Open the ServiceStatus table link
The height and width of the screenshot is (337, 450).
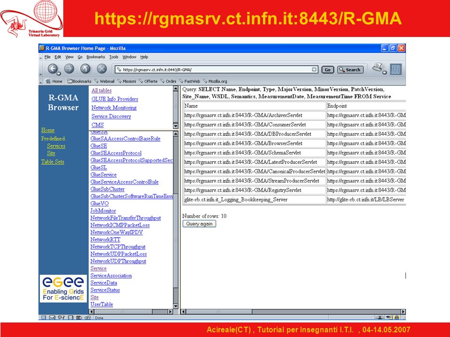click(105, 290)
